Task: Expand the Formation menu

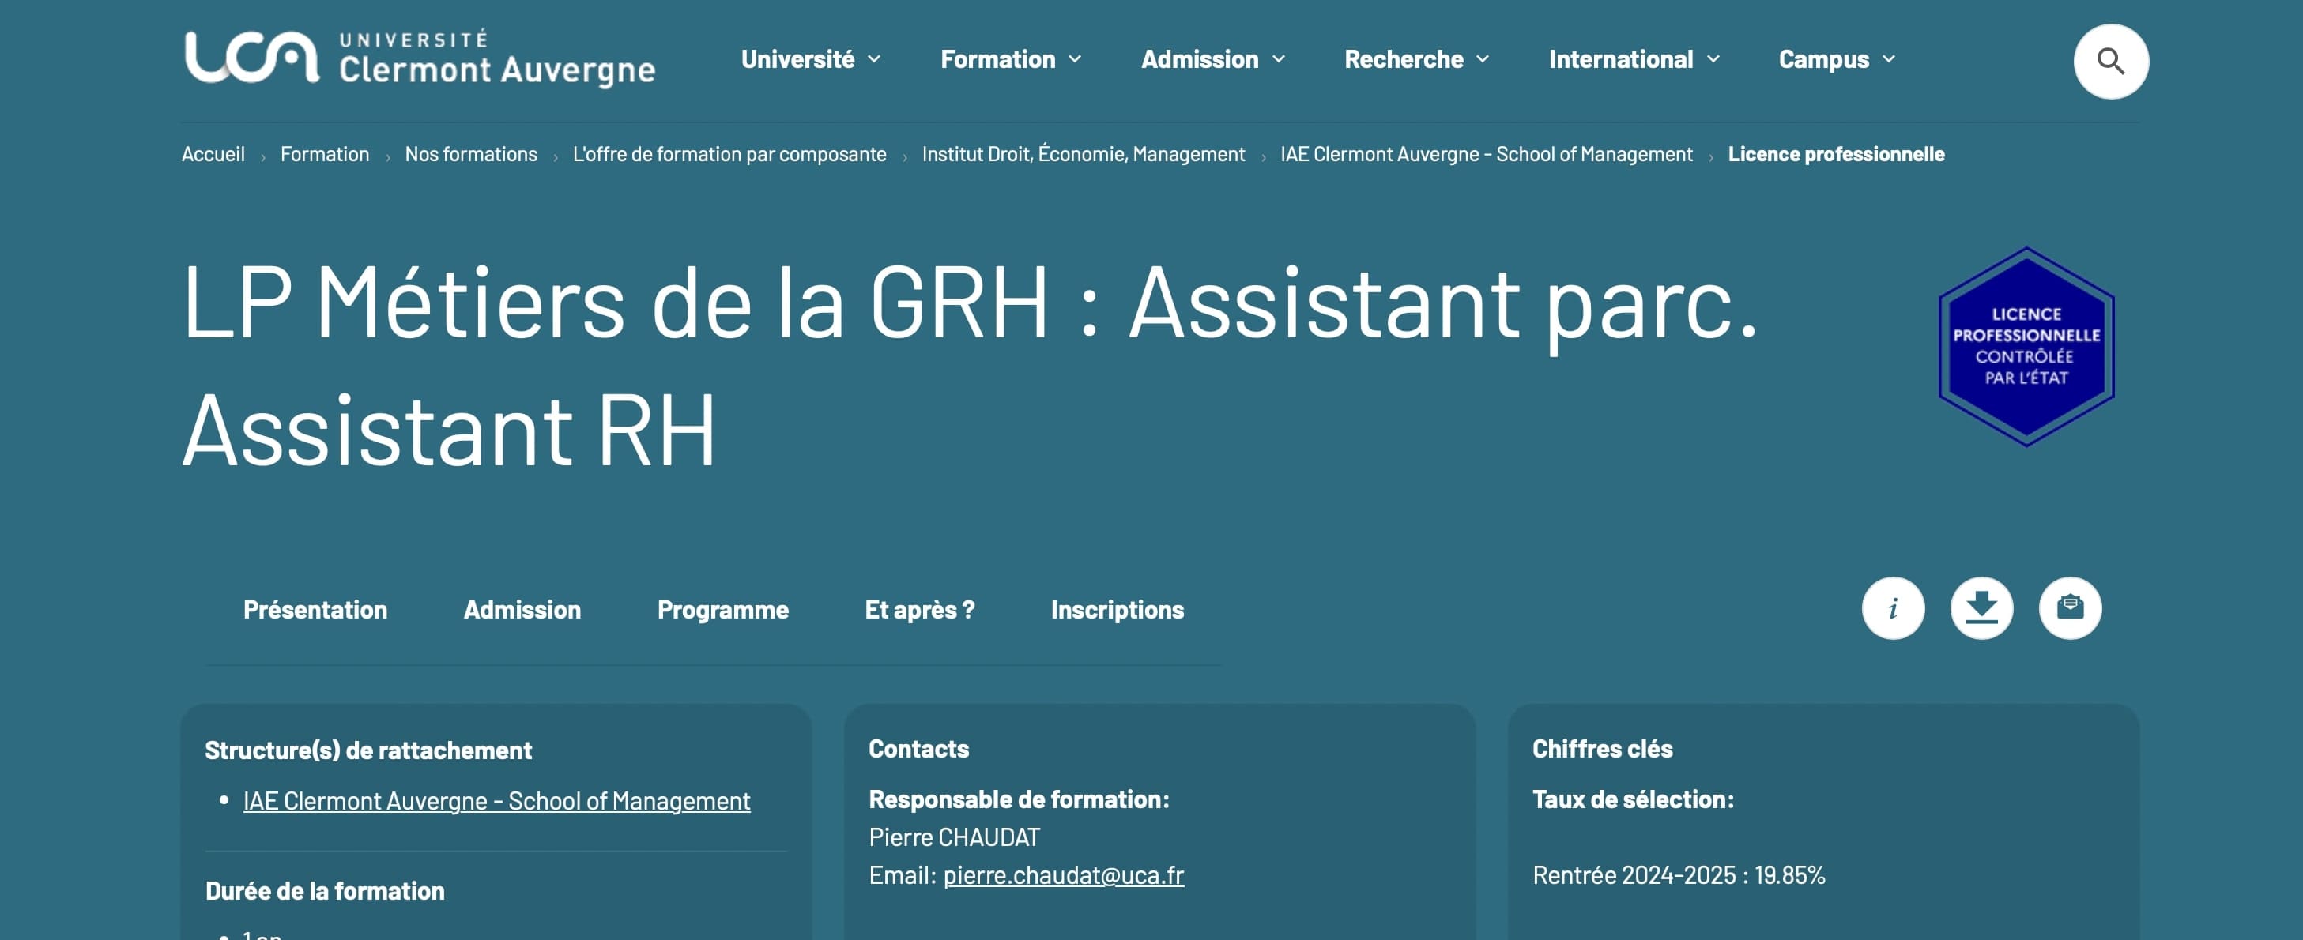Action: click(x=1011, y=59)
